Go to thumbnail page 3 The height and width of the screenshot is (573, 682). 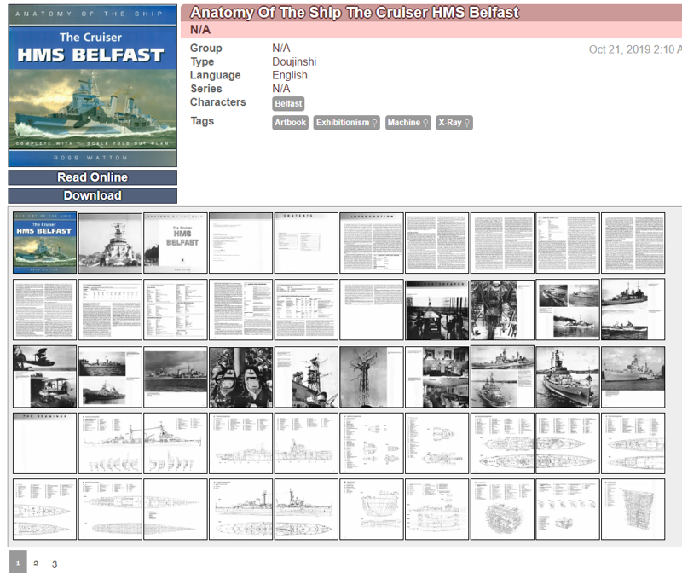55,564
